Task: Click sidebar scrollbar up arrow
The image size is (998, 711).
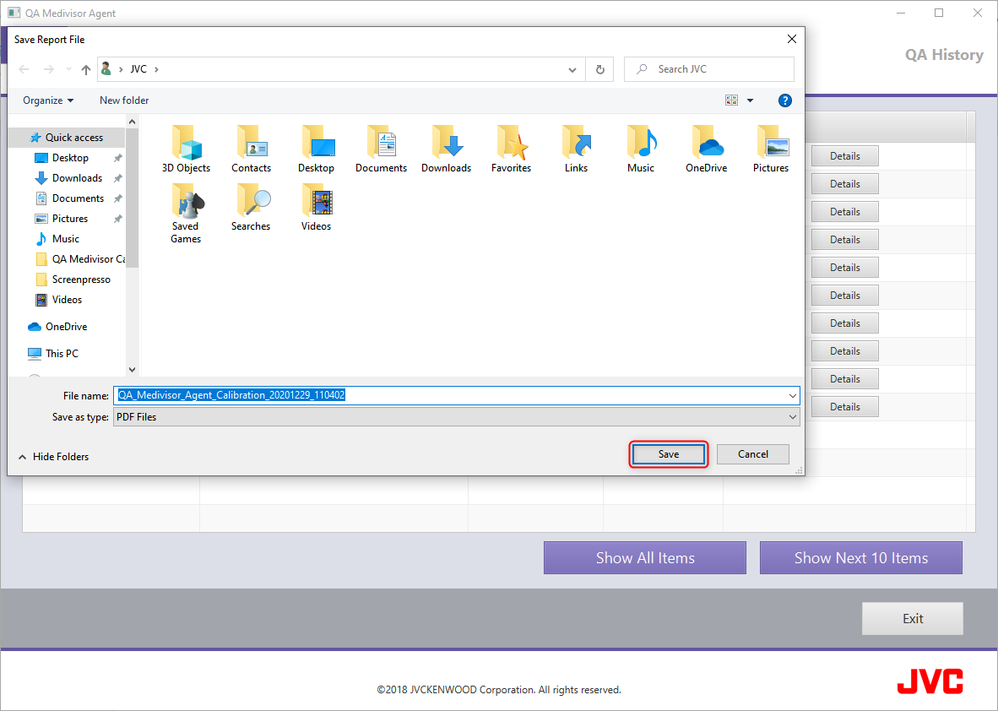Action: pos(132,122)
